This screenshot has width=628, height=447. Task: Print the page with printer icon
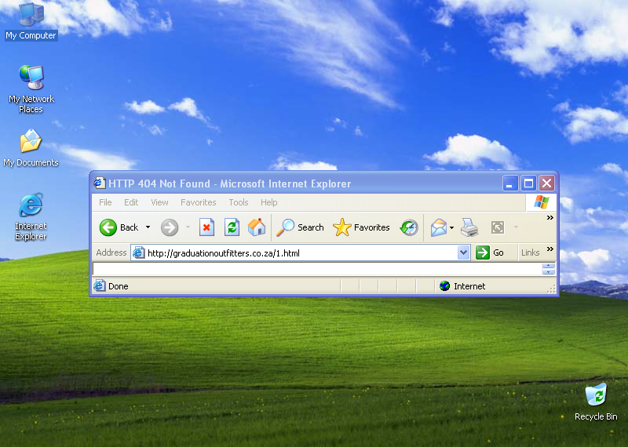click(469, 227)
